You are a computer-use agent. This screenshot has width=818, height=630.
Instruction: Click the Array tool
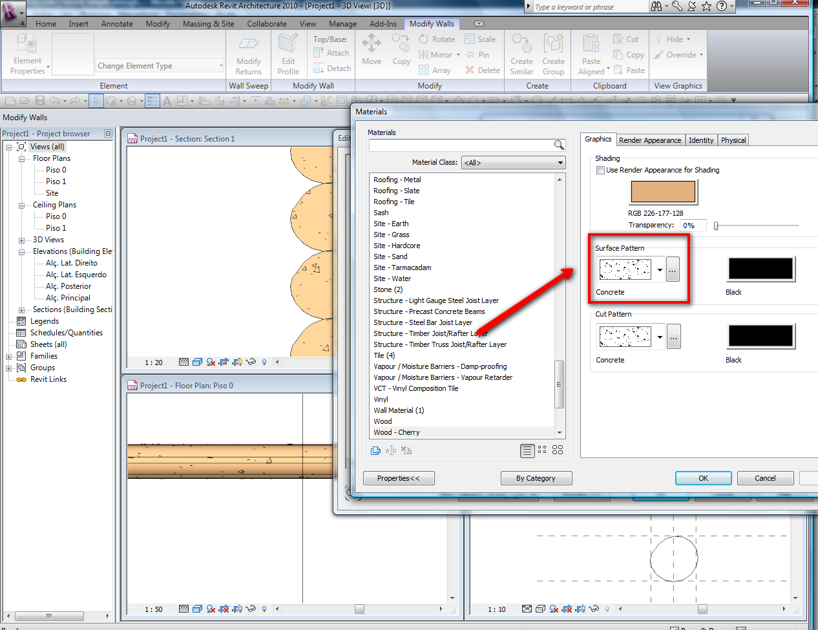click(435, 70)
